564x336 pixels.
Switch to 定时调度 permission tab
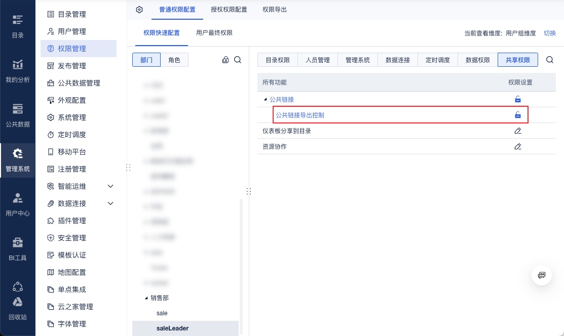pyautogui.click(x=438, y=60)
